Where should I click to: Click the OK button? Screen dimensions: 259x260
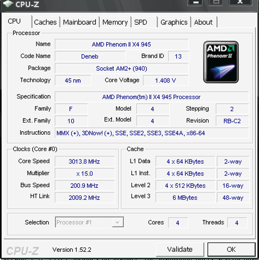(x=231, y=250)
